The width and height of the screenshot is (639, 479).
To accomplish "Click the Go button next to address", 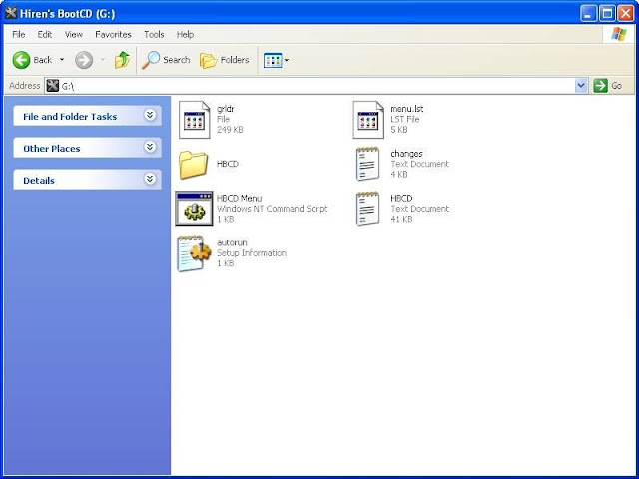I will pos(608,86).
